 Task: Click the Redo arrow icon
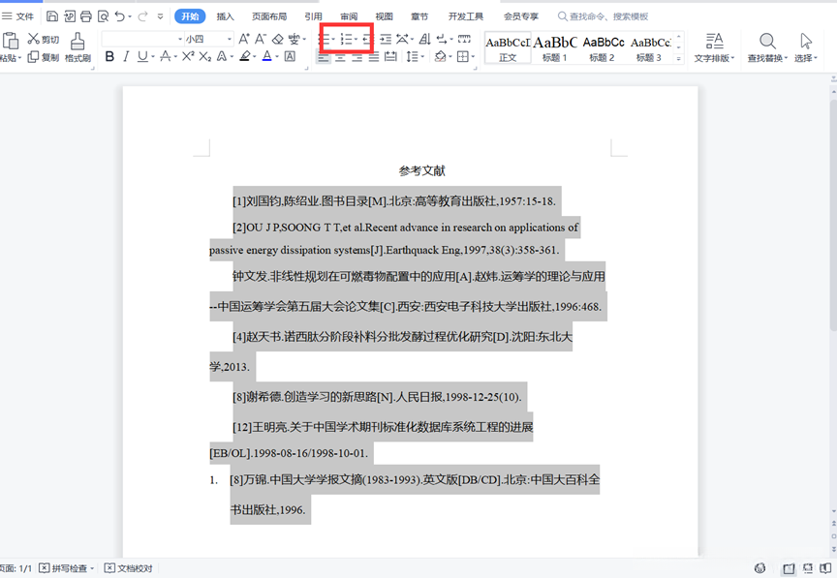142,16
